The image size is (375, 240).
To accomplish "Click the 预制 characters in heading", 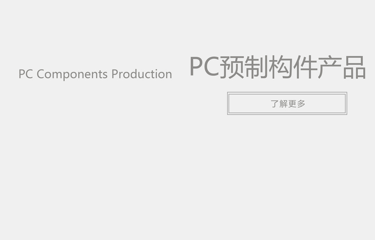I will coord(244,67).
